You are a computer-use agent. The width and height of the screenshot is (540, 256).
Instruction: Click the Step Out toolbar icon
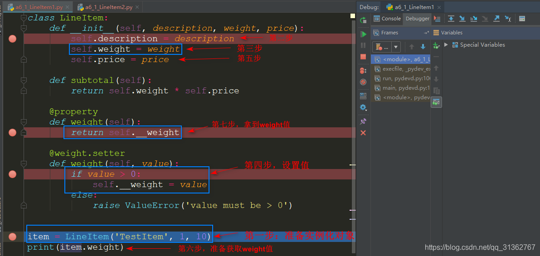click(496, 19)
